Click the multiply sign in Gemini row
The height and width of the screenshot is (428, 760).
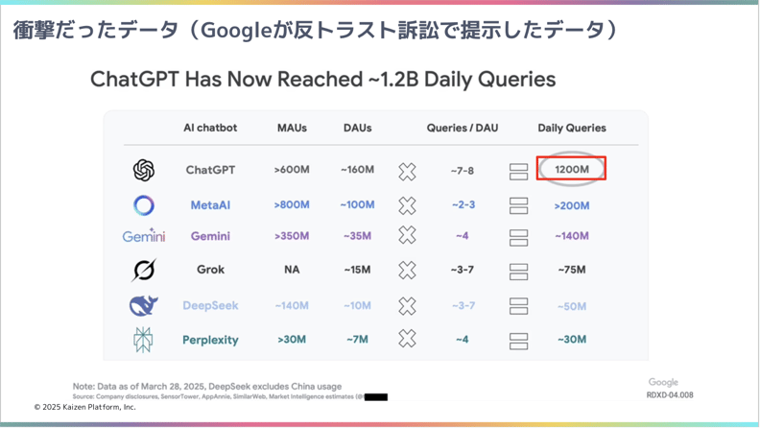[x=407, y=235]
